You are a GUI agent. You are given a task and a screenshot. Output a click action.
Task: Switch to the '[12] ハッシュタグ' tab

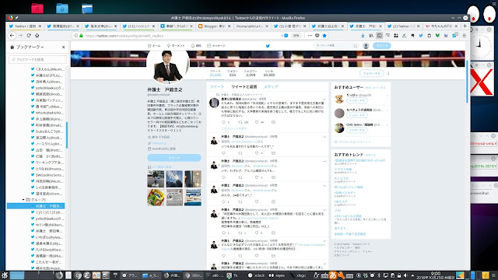click(139, 26)
